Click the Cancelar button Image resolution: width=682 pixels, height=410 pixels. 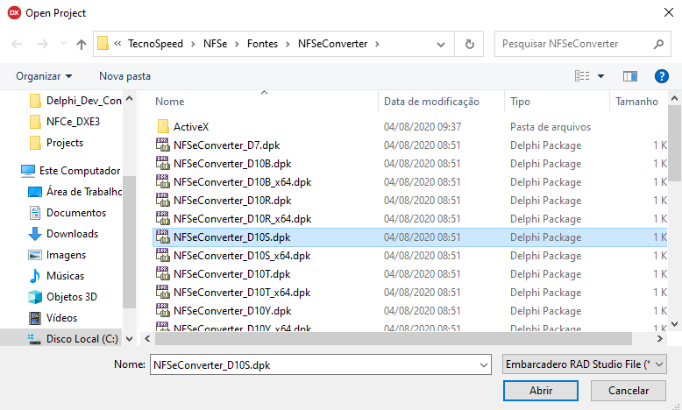point(628,391)
